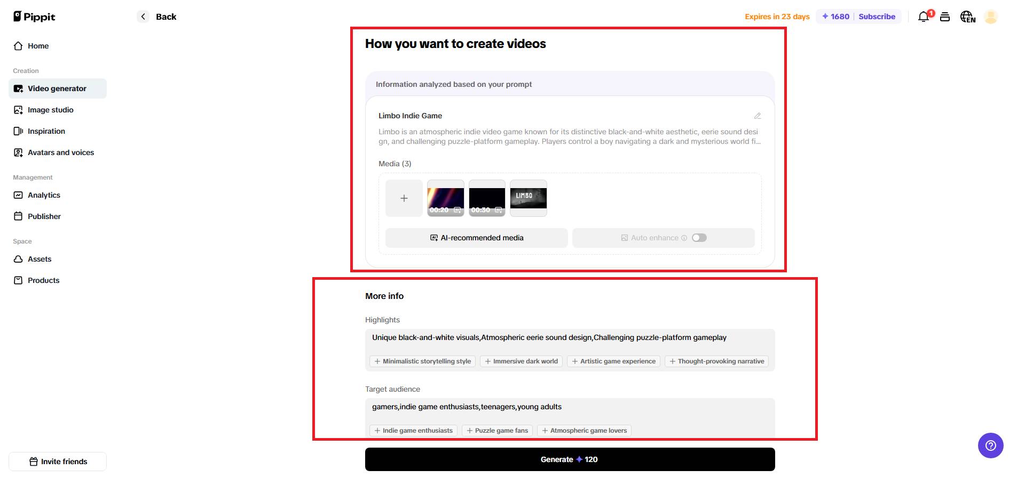Click the plus tile to add media
1025x478 pixels.
[x=404, y=198]
